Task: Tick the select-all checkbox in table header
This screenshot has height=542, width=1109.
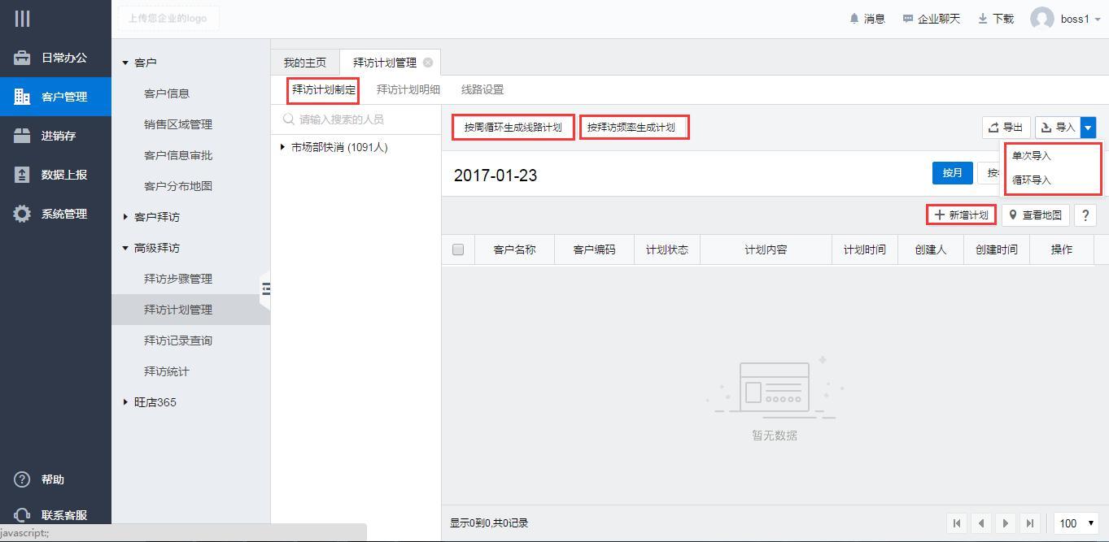Action: click(x=458, y=249)
